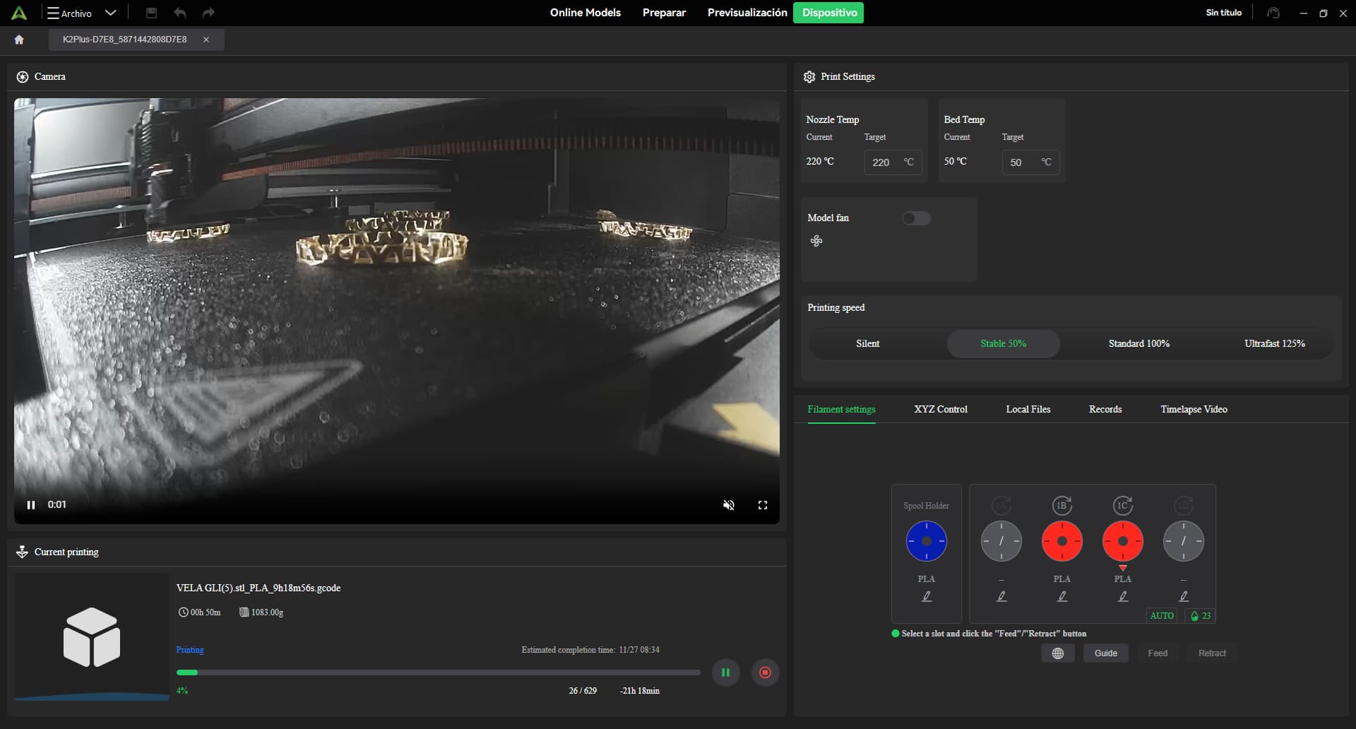Unmute the camera feed audio
The width and height of the screenshot is (1356, 729).
[x=728, y=505]
